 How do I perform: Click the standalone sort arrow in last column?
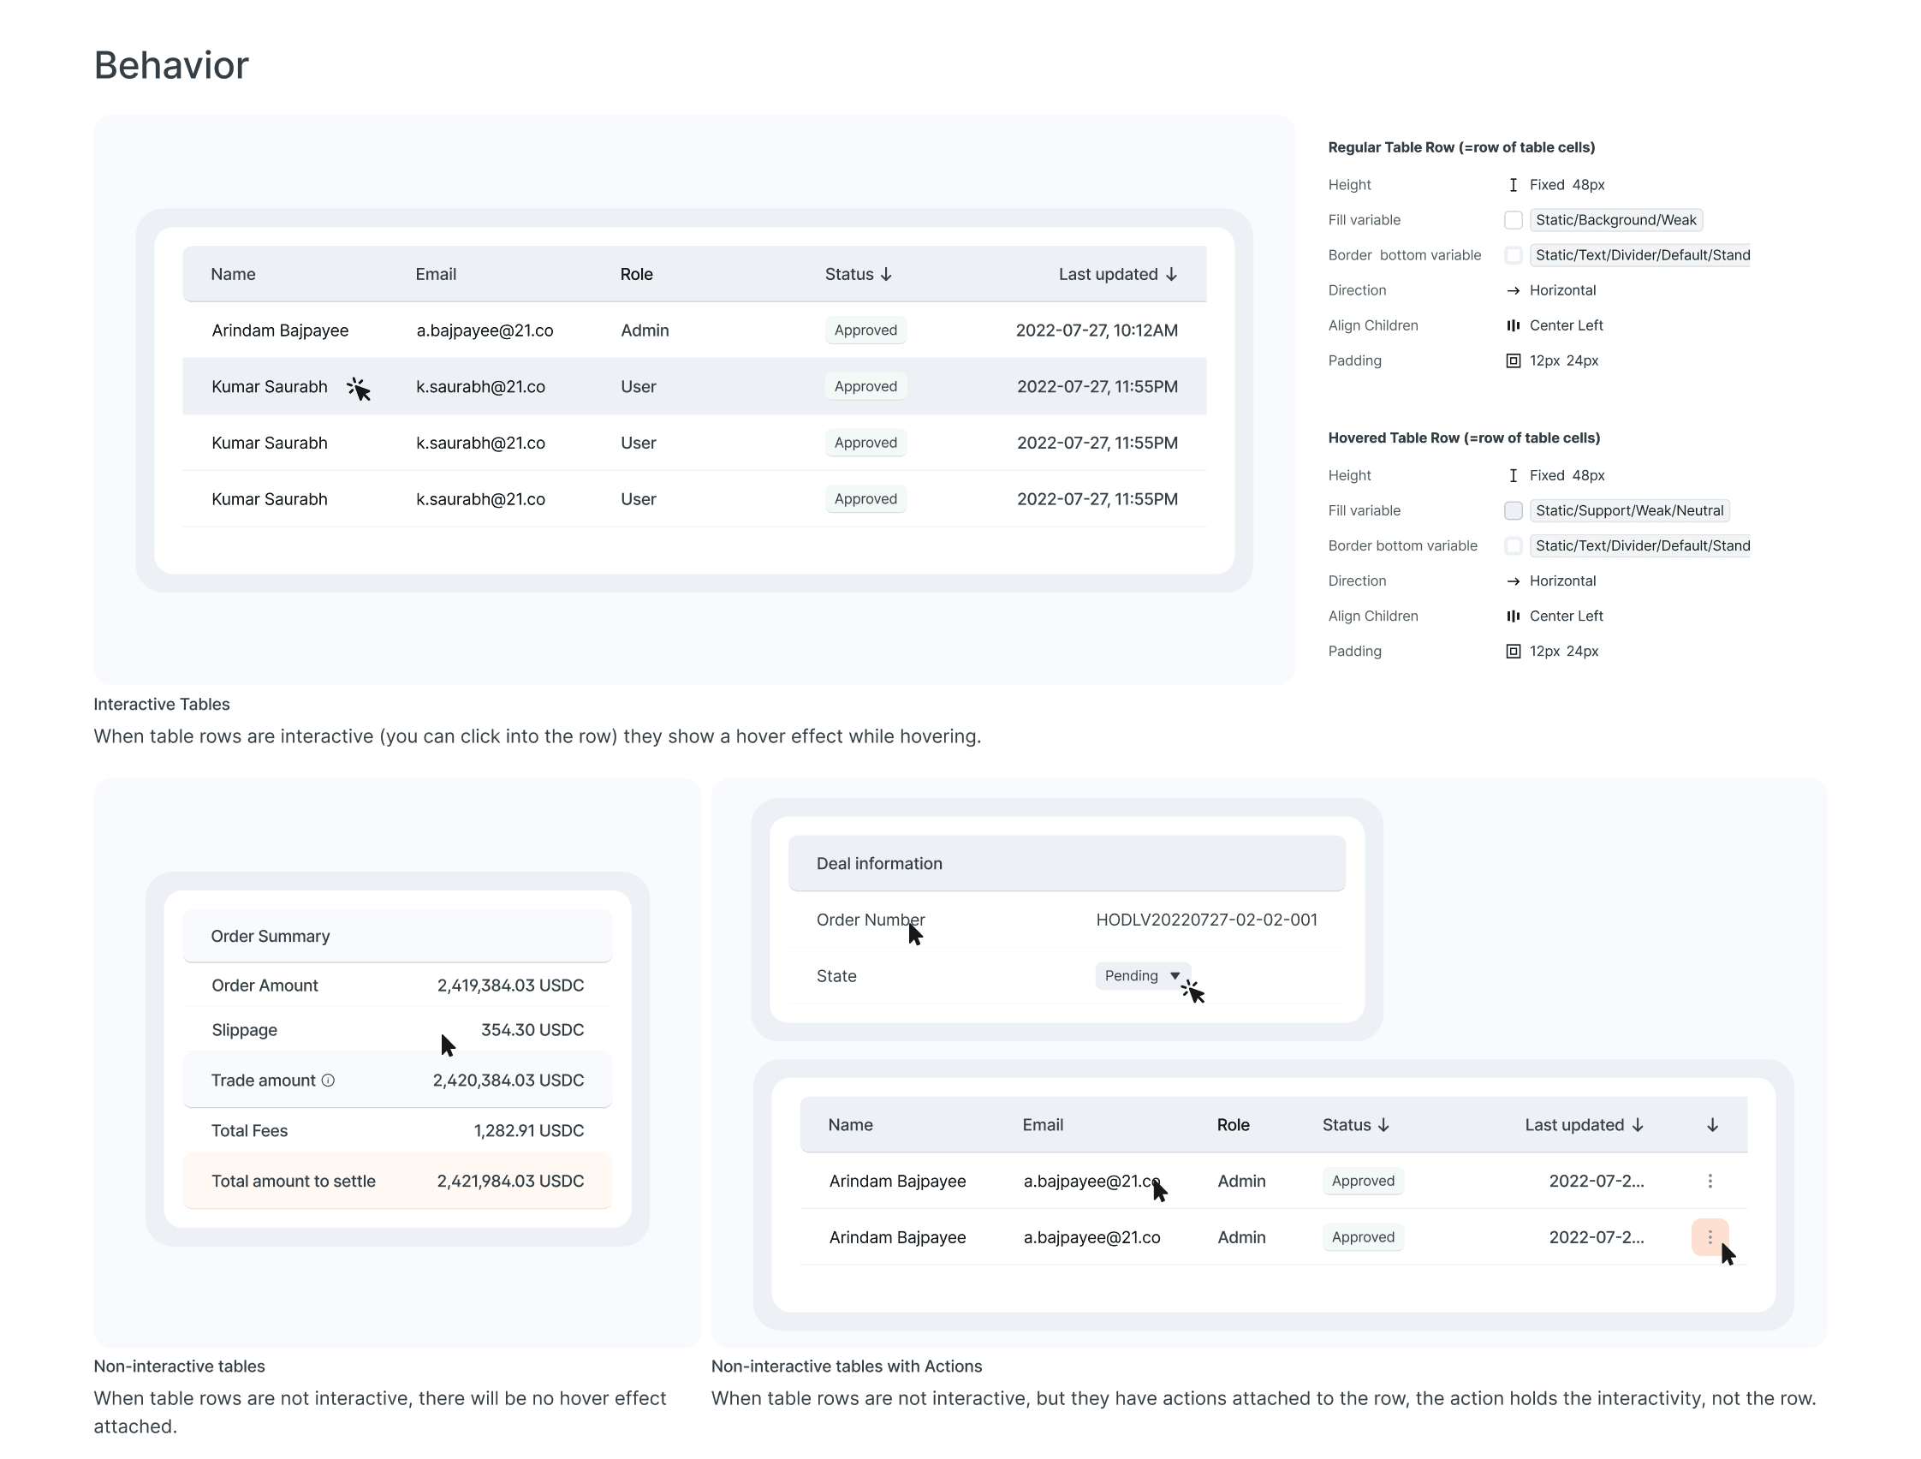coord(1713,1126)
